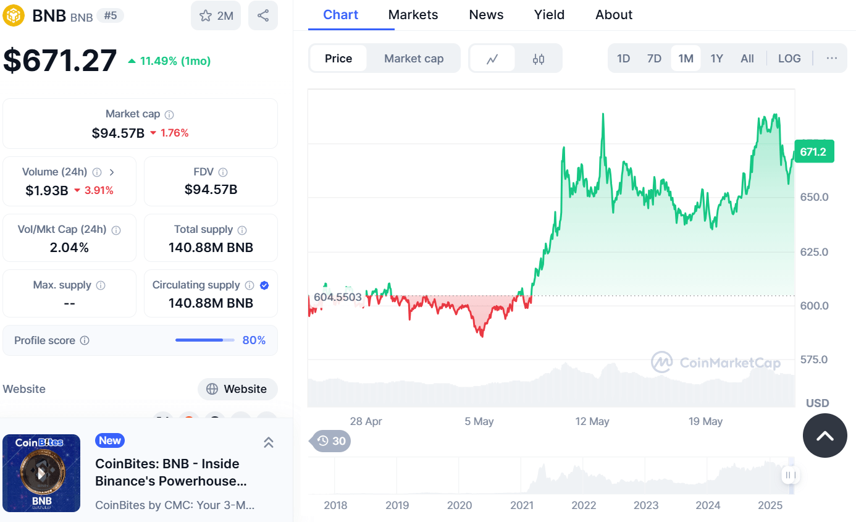The height and width of the screenshot is (522, 856).
Task: Click the 30 events clock badge
Action: tap(332, 441)
